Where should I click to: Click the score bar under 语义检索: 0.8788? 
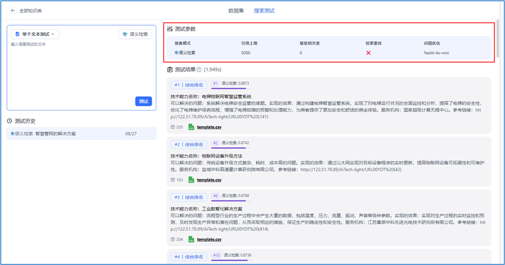[231, 200]
